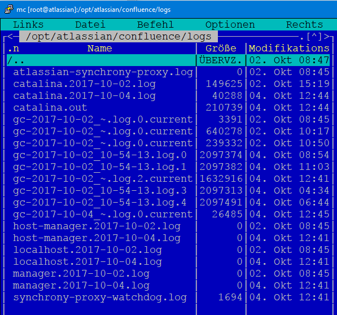Select gc-2017-10-02_10-54-13.log.1 file

[x=100, y=167]
